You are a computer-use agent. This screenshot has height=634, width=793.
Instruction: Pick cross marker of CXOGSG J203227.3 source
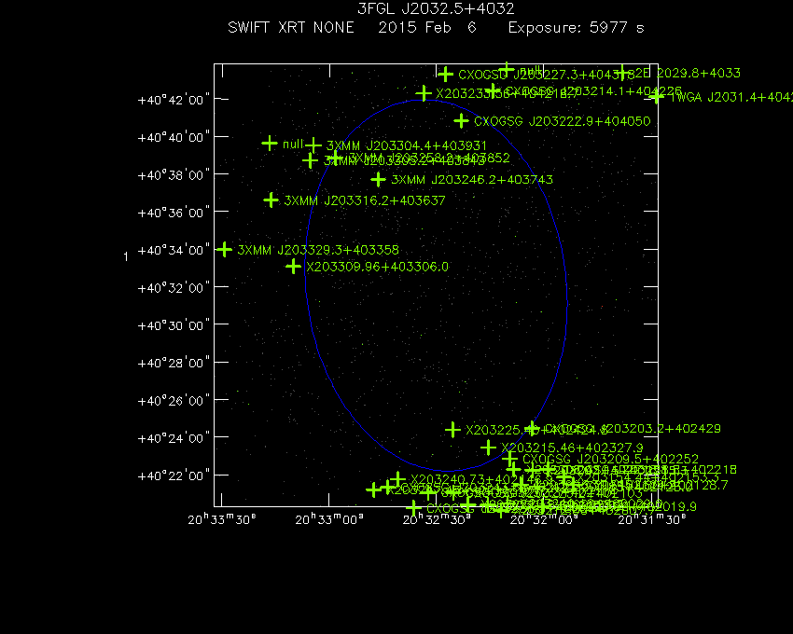click(x=445, y=75)
